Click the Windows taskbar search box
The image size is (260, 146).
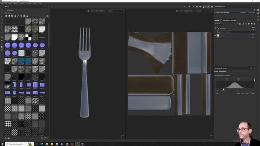(x=19, y=144)
